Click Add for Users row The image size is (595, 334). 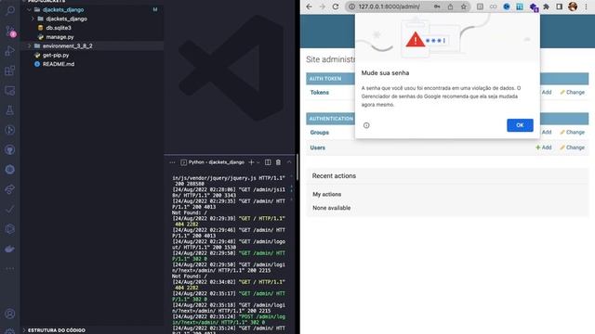pyautogui.click(x=543, y=148)
